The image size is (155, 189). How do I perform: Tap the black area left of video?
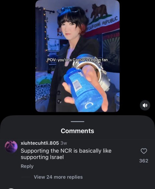tap(18, 56)
